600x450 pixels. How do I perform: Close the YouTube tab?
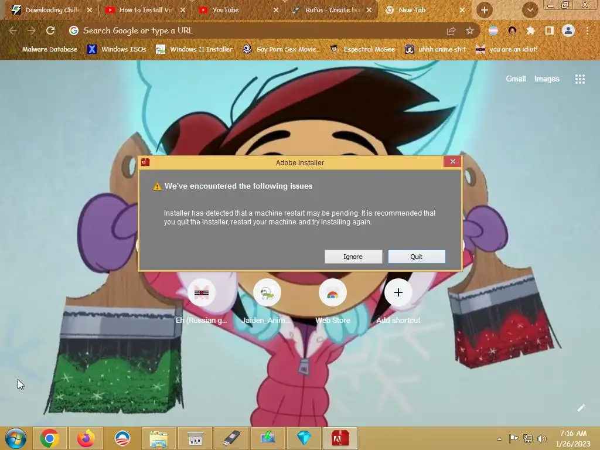pos(276,10)
